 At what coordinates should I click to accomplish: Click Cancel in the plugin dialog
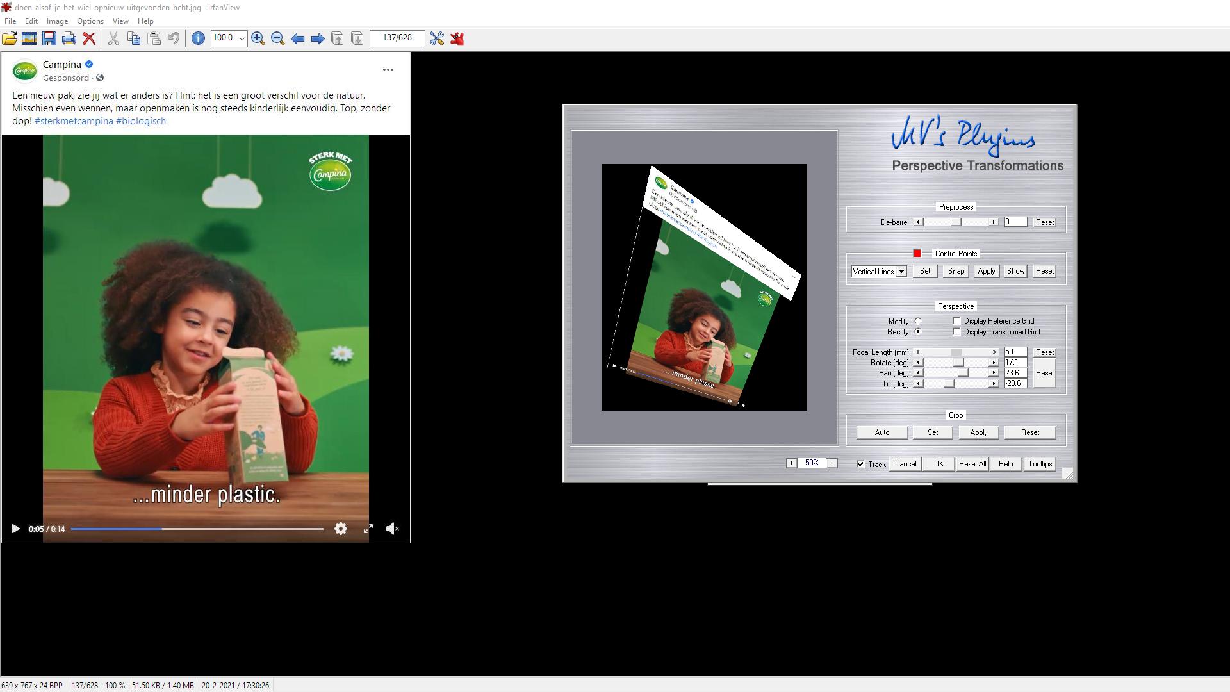pos(905,464)
